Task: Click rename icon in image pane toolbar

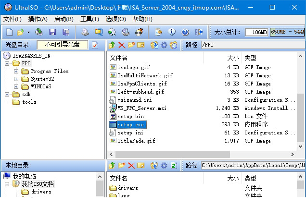Action: tap(141, 45)
